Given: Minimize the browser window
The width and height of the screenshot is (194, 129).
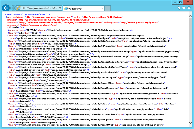Looking at the screenshot, I should [x=175, y=2].
